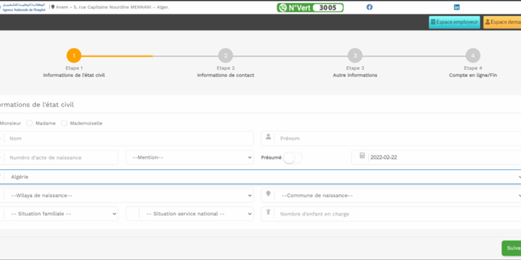Click the map pin icon before Commune de naissance
This screenshot has width=521, height=260.
point(268,193)
